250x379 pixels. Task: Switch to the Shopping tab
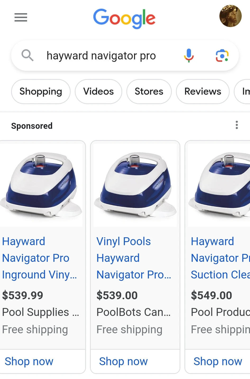[40, 91]
